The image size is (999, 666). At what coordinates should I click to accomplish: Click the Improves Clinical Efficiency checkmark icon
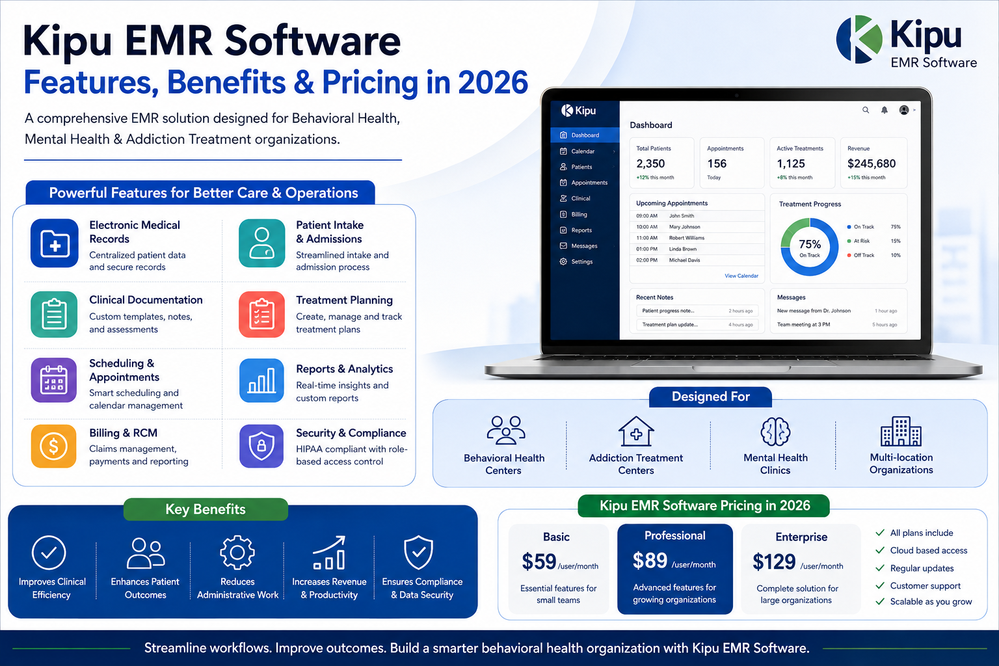pos(49,553)
